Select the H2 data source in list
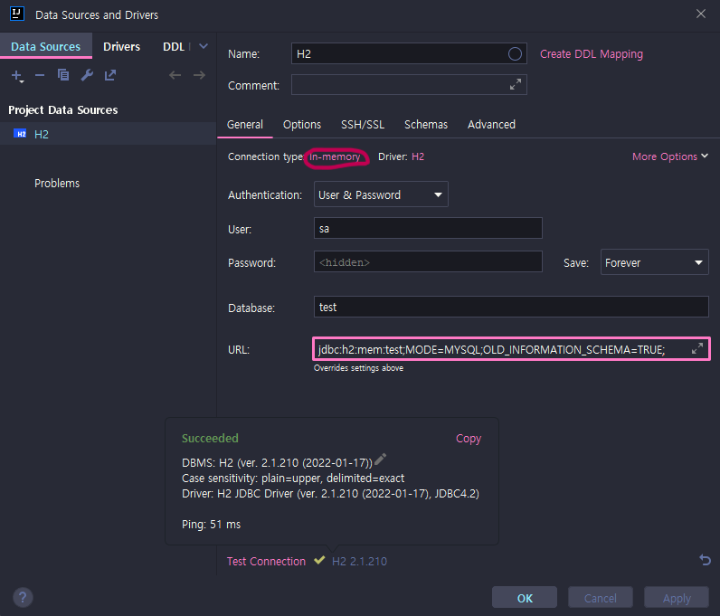 point(108,134)
